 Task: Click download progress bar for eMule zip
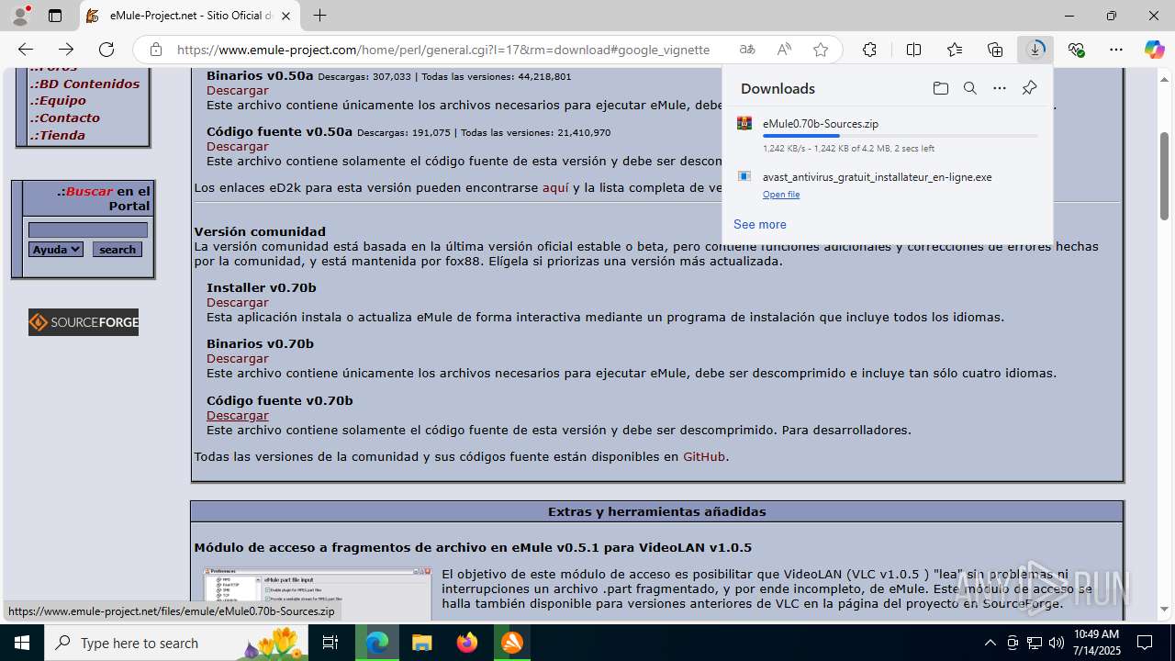[900, 136]
